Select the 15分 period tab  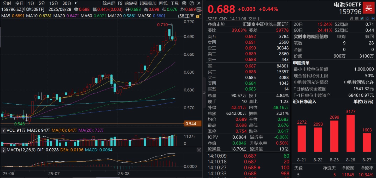54,3
